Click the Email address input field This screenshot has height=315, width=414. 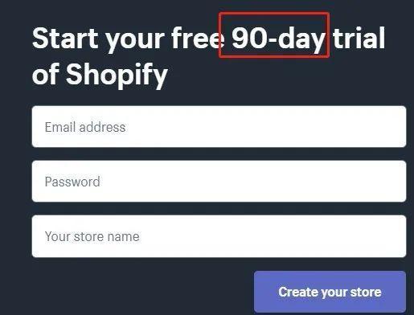coord(219,126)
